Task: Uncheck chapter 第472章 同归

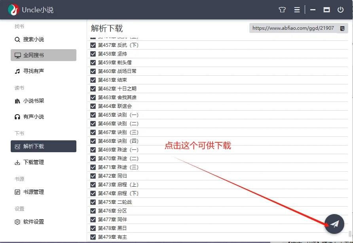Action: [x=92, y=176]
